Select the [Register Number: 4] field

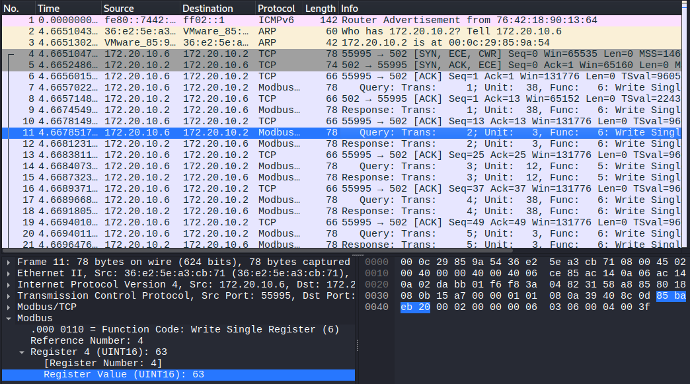coord(102,364)
